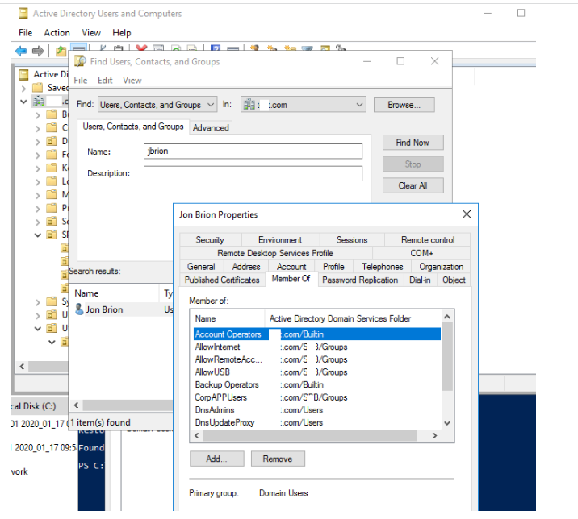Image resolution: width=578 pixels, height=519 pixels.
Task: Click the Find dialog magnifier title icon
Action: [80, 61]
